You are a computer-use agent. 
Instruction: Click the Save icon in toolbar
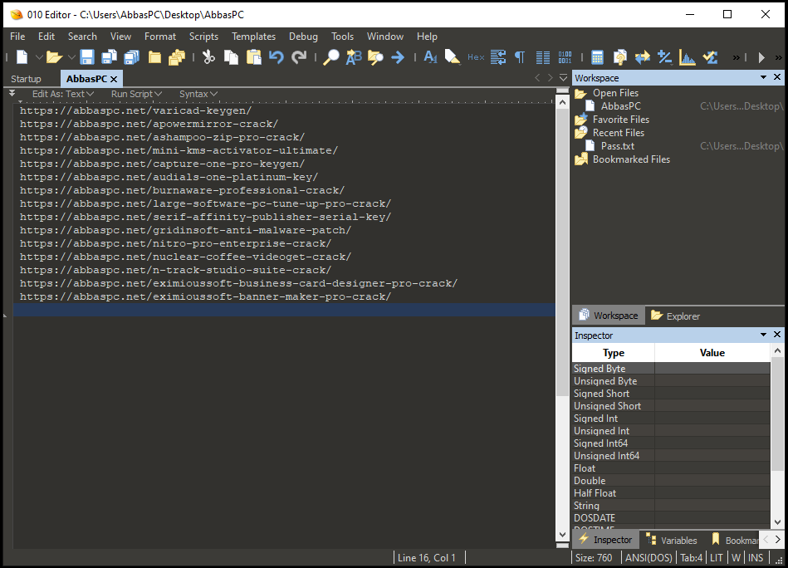(x=87, y=57)
